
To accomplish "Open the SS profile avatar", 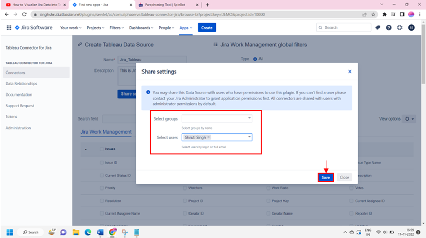I will (411, 28).
